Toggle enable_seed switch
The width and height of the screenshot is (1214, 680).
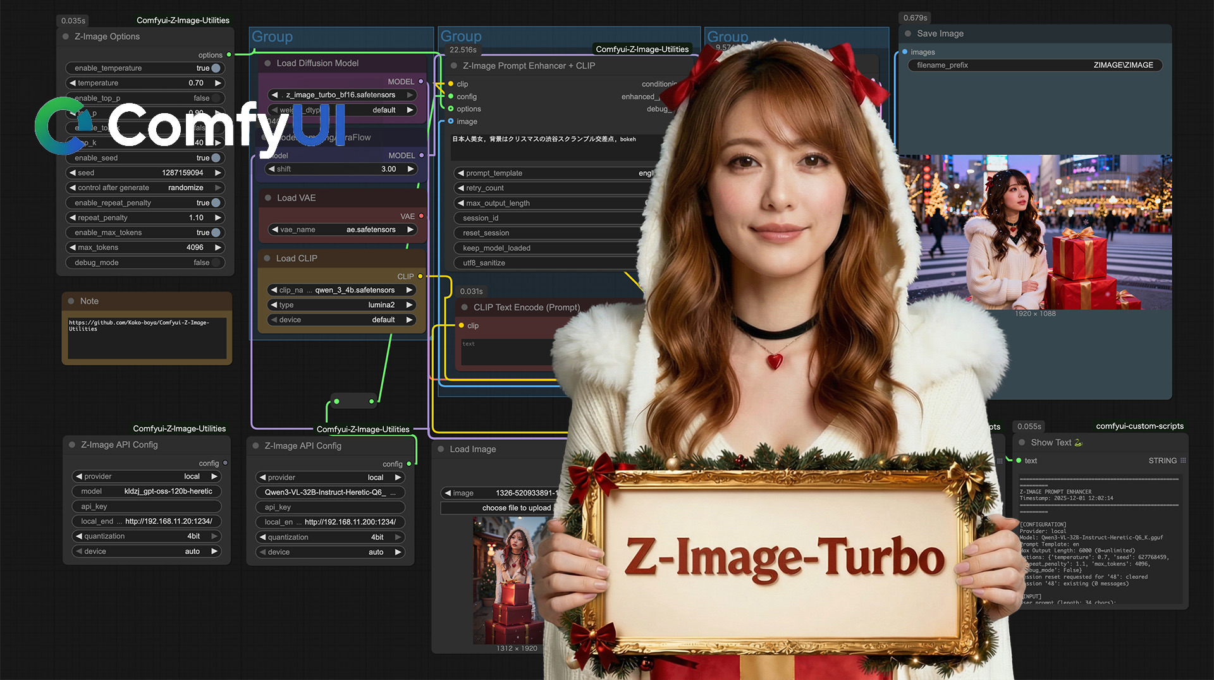pos(216,158)
